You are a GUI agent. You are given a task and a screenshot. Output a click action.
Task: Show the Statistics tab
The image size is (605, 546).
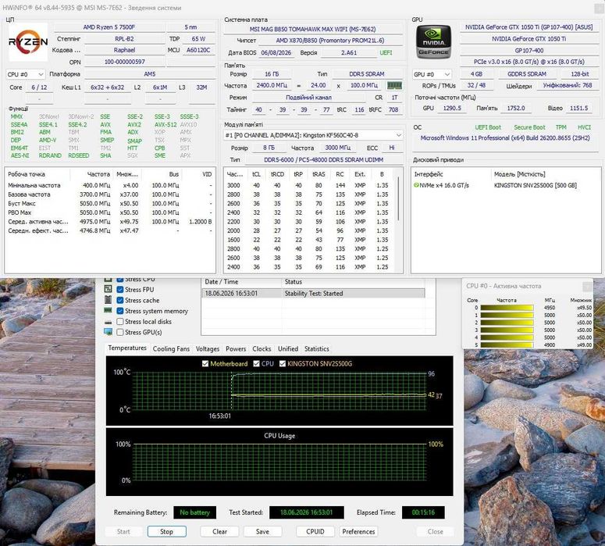(316, 348)
